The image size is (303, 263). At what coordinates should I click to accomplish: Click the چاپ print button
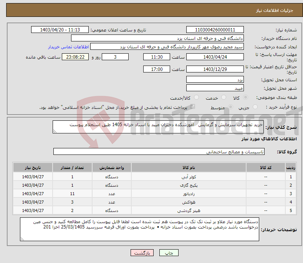(169, 253)
